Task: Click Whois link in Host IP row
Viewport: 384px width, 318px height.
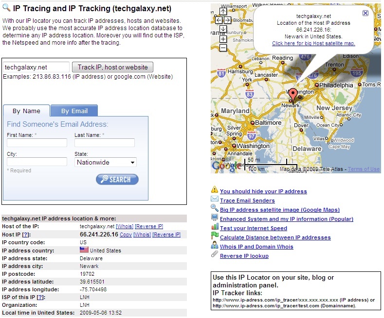Action: point(142,234)
